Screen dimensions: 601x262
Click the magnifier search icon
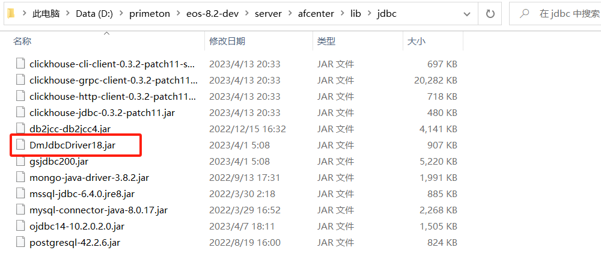tap(525, 14)
